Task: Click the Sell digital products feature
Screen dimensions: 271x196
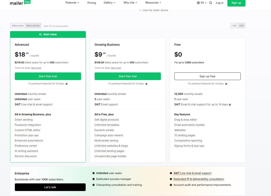Action: click(107, 120)
